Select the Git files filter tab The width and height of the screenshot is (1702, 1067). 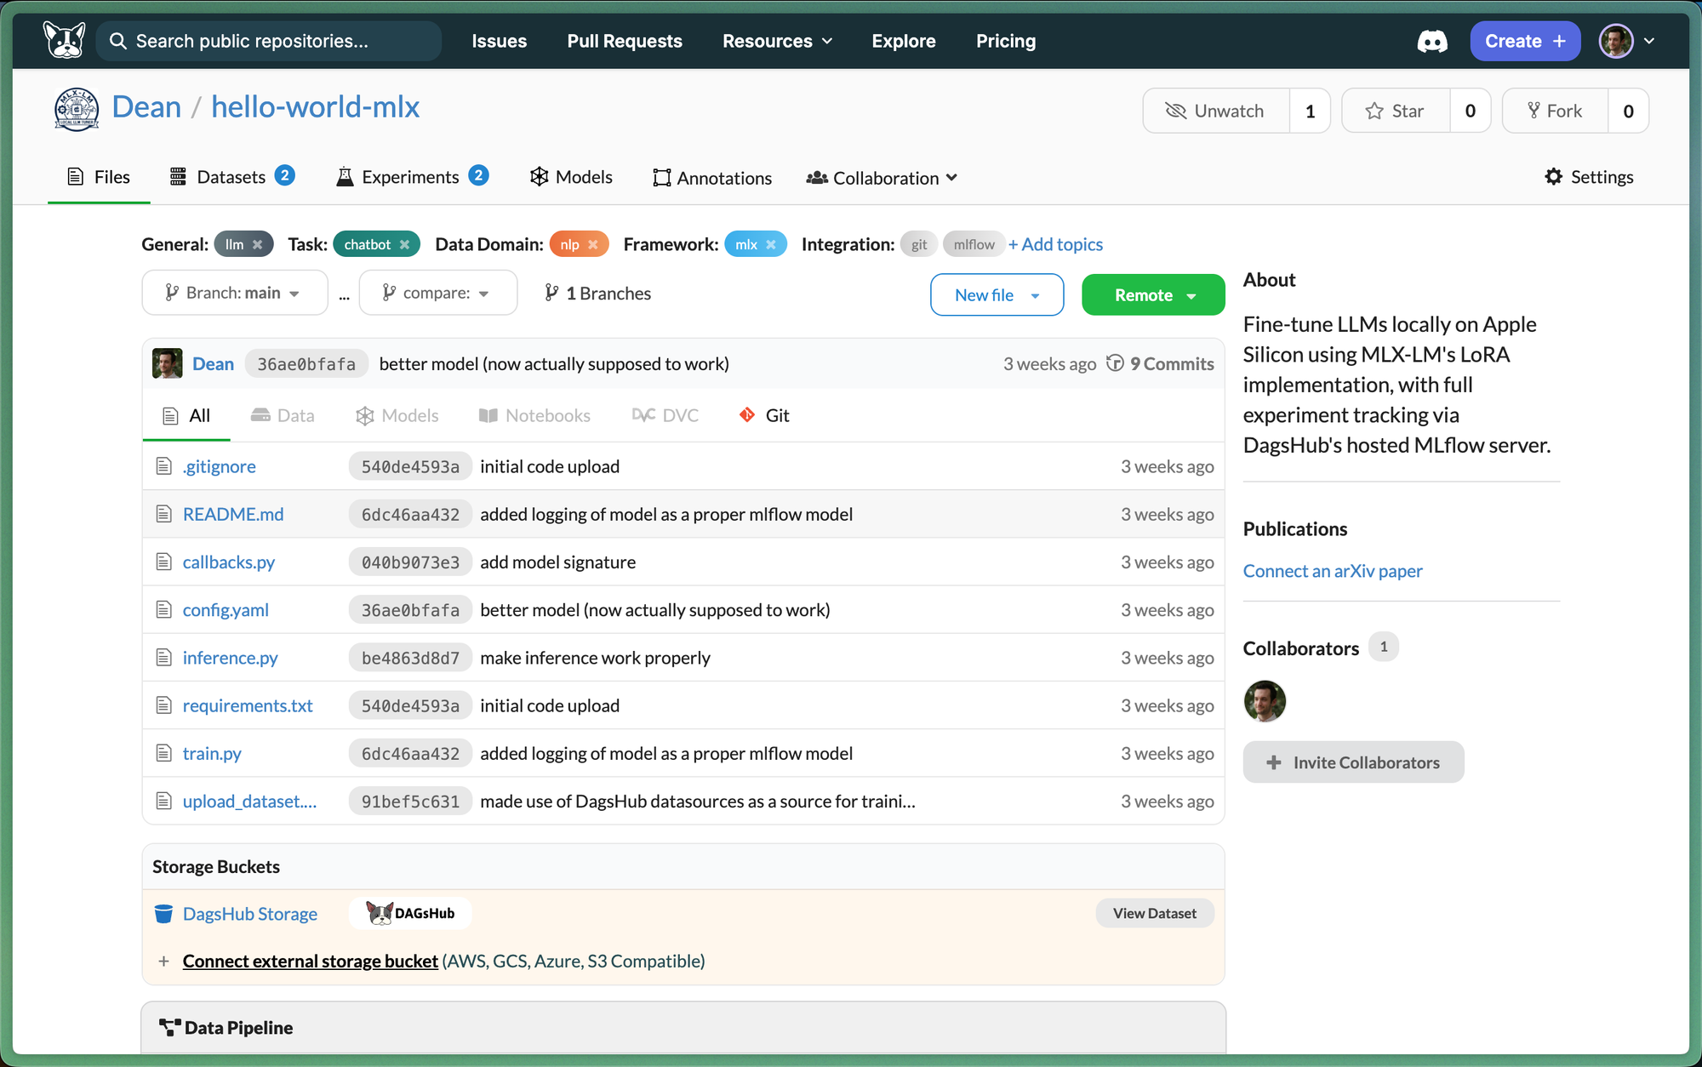(x=765, y=415)
